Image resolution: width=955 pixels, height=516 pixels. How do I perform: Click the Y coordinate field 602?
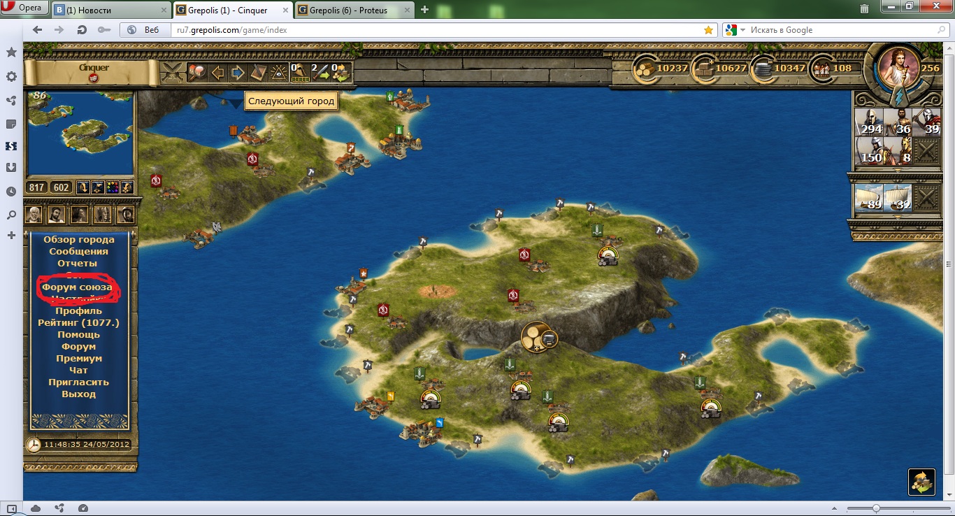61,187
